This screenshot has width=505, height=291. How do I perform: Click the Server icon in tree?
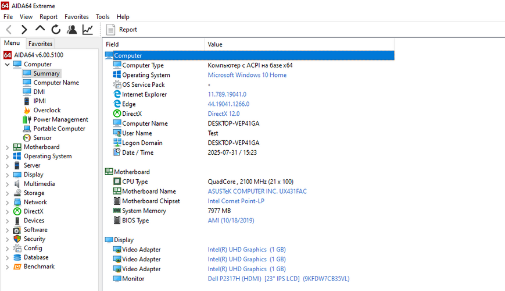click(17, 165)
